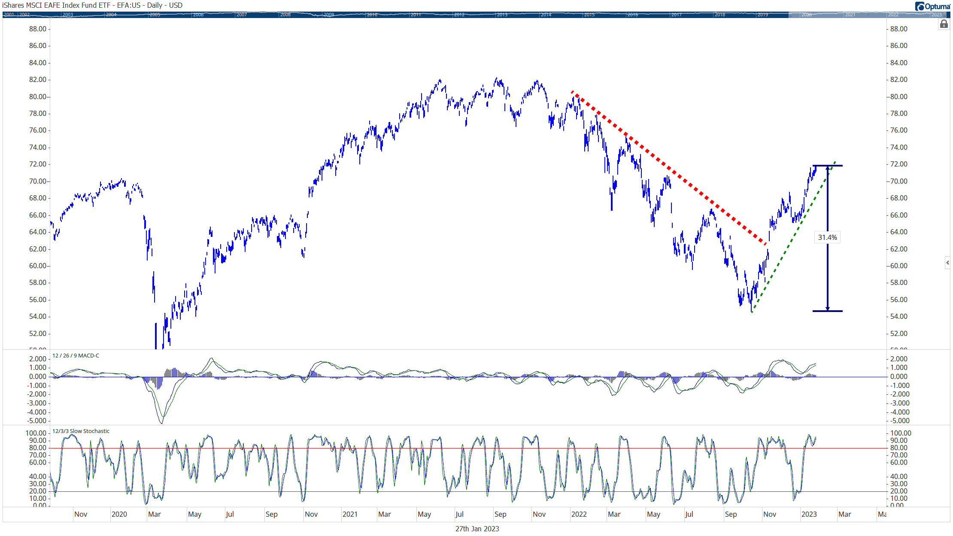Click the 2022 label on date axis

579,514
